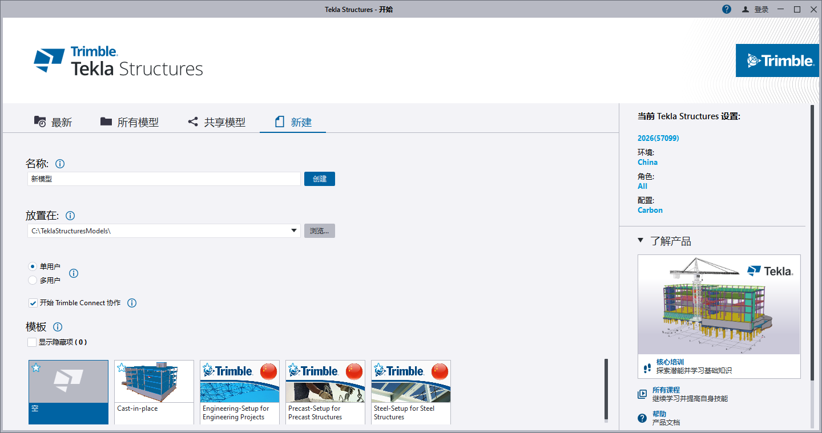Screen dimensions: 822x433
Task: Select the Cast-in-place template thumbnail
Action: 154,381
